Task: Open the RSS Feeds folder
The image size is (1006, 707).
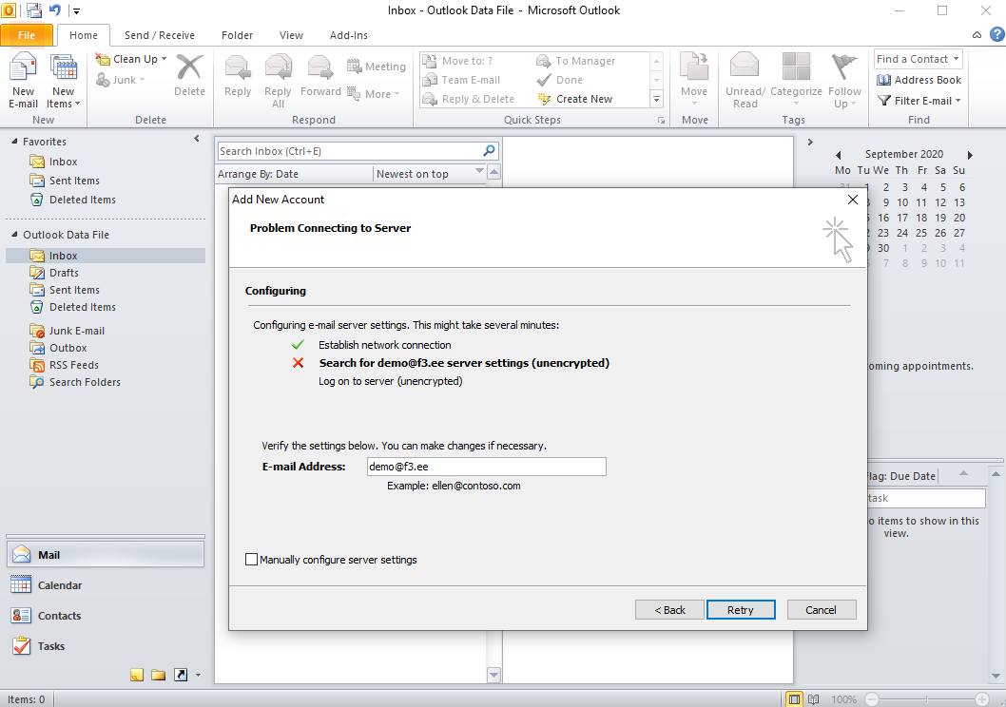Action: click(x=73, y=365)
